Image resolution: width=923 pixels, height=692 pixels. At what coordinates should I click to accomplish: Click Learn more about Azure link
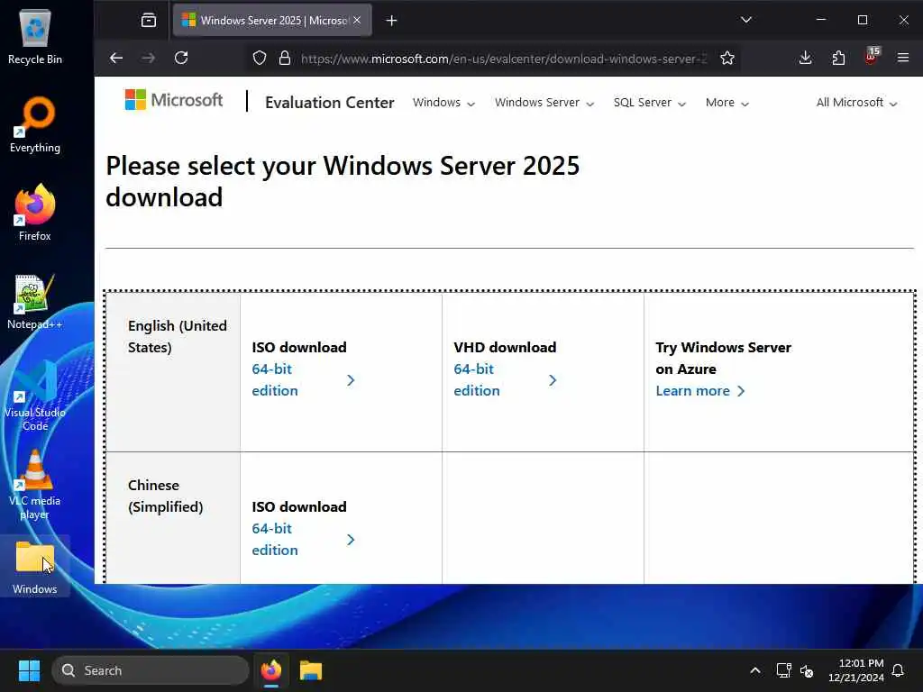pyautogui.click(x=699, y=391)
